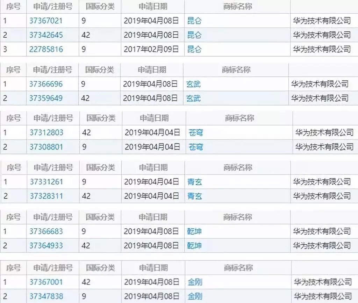Open registration number 37347838 link
Viewport: 358px width, 303px height.
(x=46, y=296)
